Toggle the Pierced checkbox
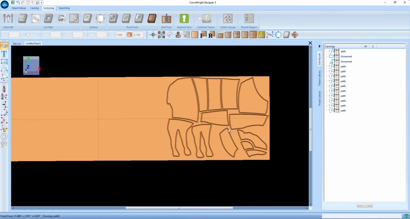 28,35
